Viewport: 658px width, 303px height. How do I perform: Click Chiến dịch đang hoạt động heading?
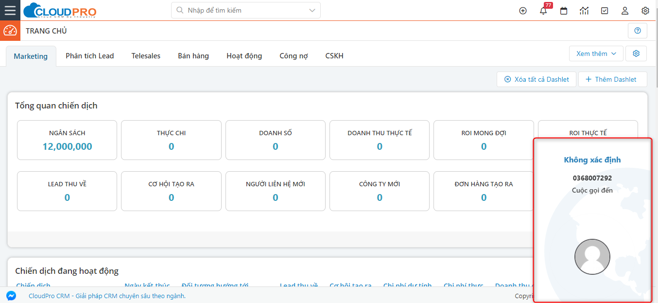[x=67, y=271]
